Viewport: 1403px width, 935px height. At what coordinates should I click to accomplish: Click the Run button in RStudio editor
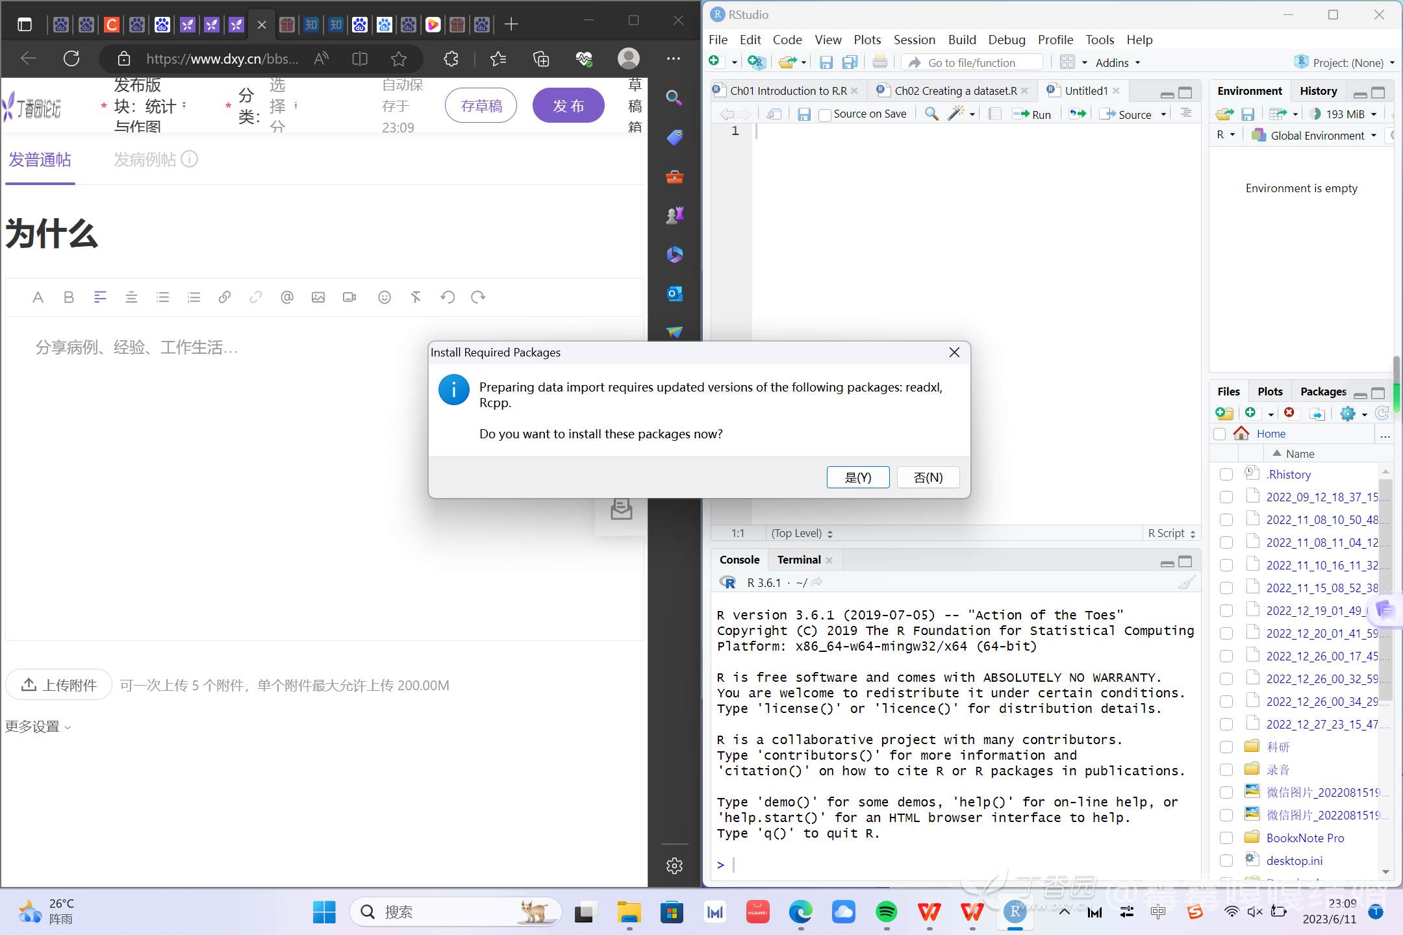1032,114
